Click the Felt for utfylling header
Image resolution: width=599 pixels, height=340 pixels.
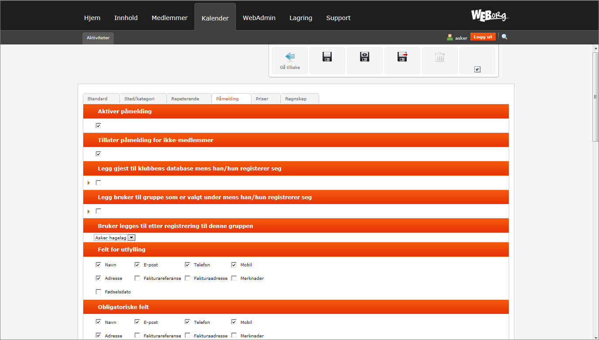(x=296, y=250)
